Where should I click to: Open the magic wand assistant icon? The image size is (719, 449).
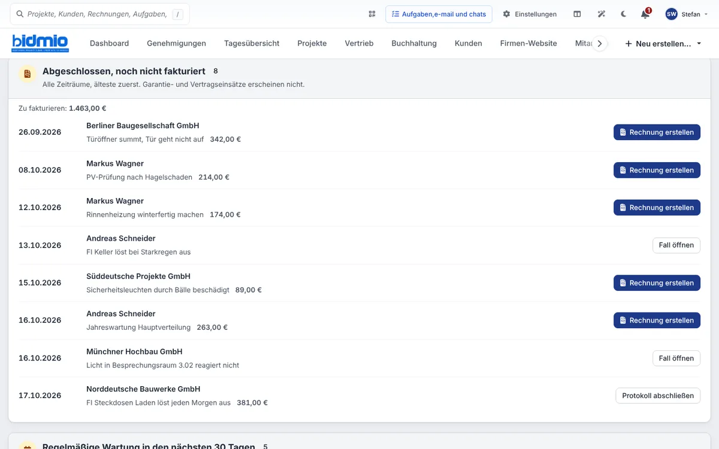coord(602,14)
